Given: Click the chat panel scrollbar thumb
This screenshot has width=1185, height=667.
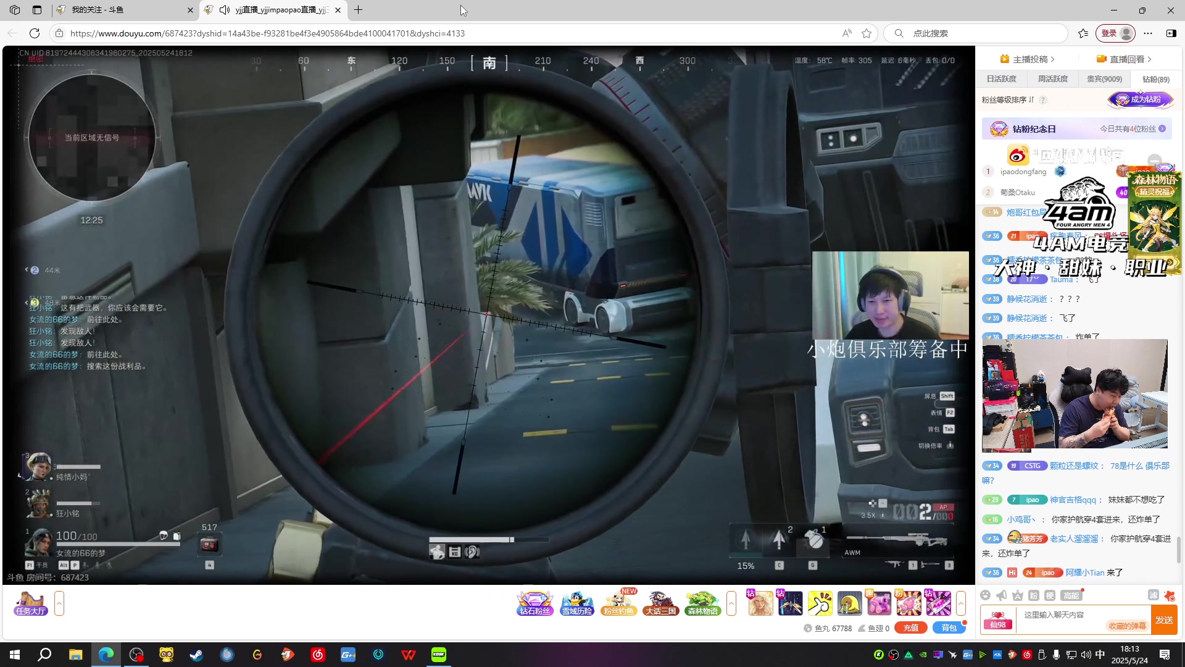Looking at the screenshot, I should [1179, 550].
